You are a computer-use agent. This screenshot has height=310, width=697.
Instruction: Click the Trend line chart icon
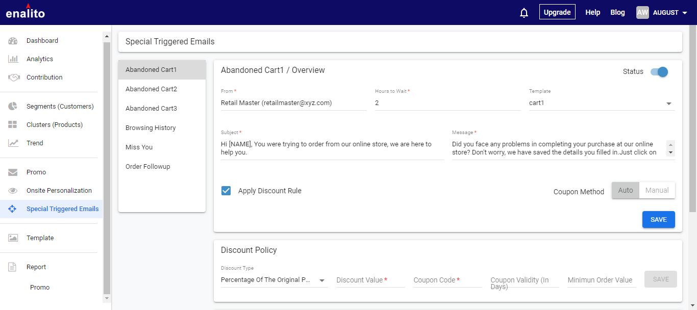[x=13, y=143]
